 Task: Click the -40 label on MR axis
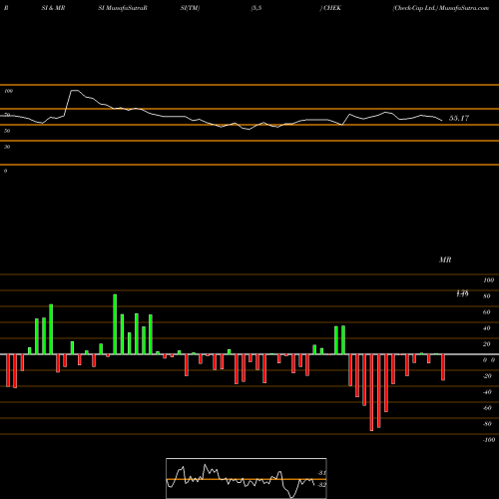tap(487, 392)
